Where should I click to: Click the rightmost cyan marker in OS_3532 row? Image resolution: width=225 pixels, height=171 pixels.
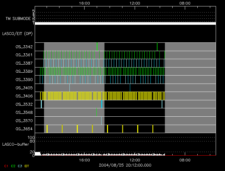pos(162,104)
